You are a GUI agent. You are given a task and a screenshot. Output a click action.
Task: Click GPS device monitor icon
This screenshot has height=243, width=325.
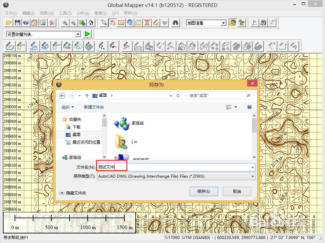[263, 22]
